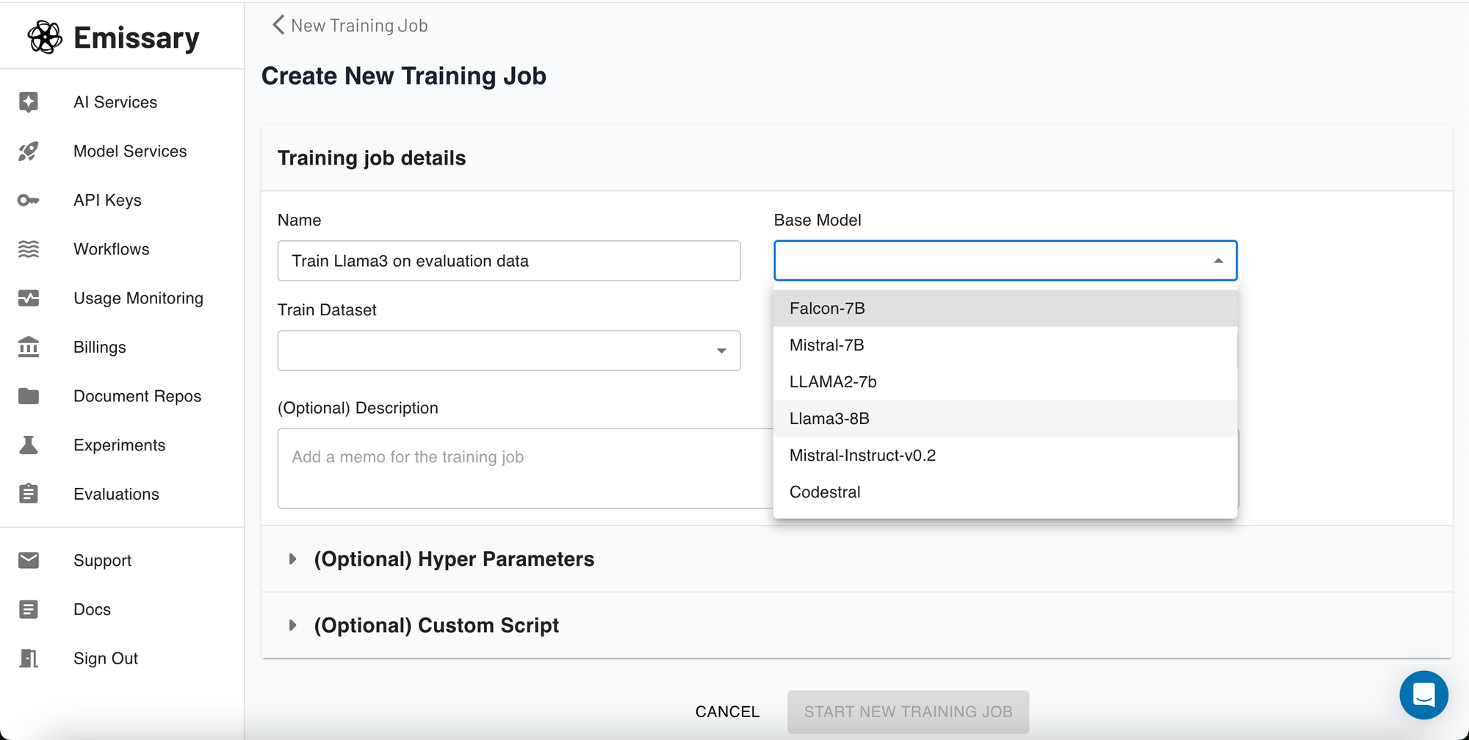
Task: Expand the Optional Hyper Parameters section
Action: pyautogui.click(x=856, y=559)
